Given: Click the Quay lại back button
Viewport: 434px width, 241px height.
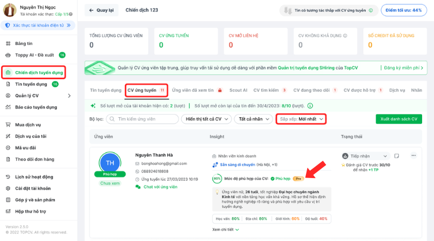Looking at the screenshot, I should coord(101,10).
